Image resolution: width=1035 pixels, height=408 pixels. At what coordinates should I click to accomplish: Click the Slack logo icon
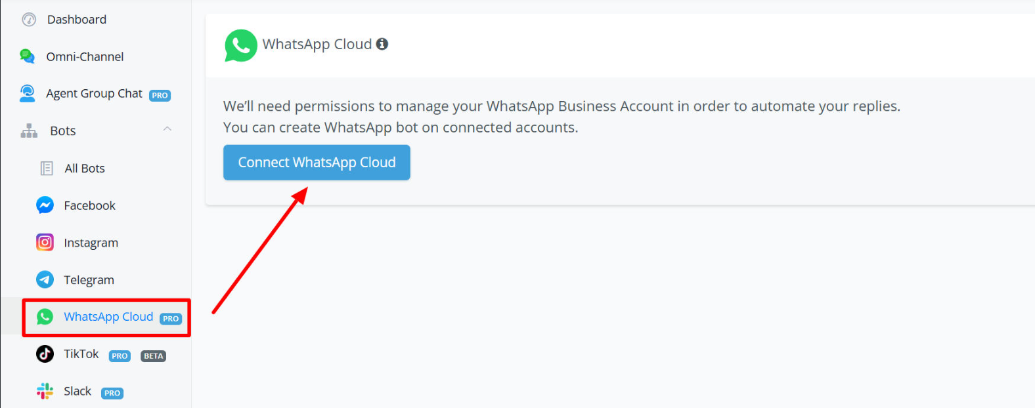coord(45,392)
